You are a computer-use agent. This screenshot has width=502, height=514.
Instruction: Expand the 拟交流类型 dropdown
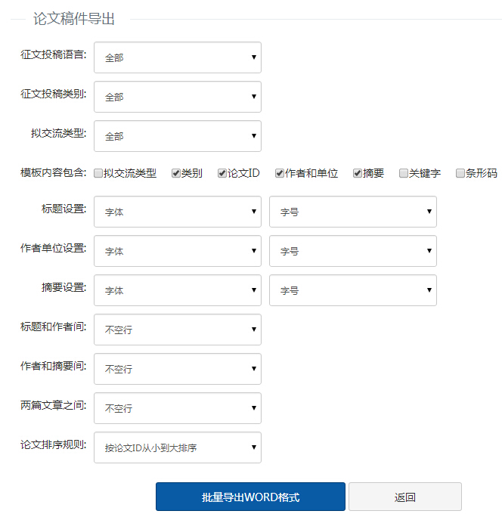tap(178, 136)
